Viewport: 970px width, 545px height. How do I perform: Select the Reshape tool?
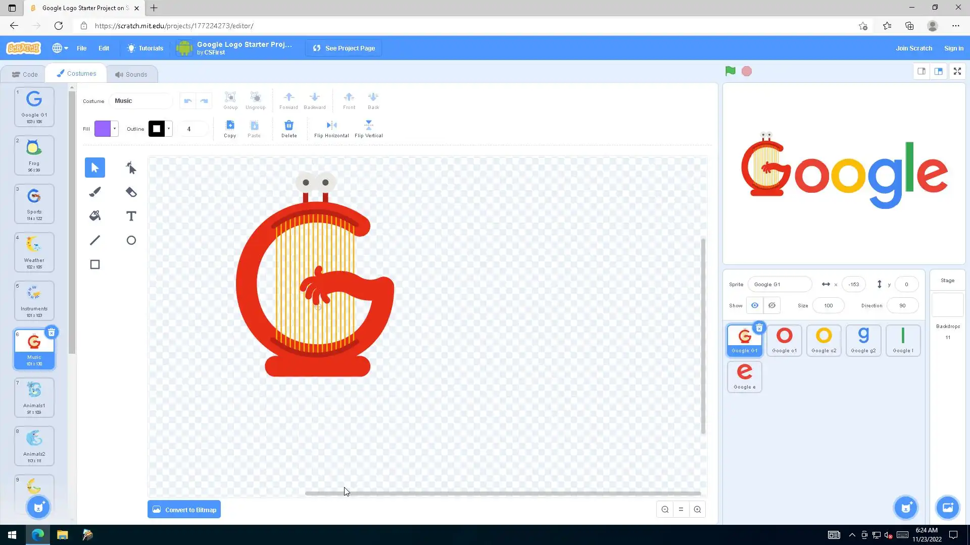[131, 168]
